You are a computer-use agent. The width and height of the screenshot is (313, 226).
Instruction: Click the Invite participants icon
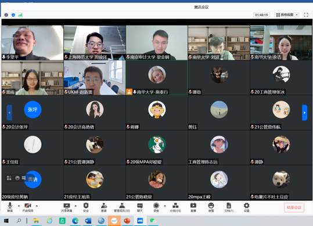coord(104,207)
